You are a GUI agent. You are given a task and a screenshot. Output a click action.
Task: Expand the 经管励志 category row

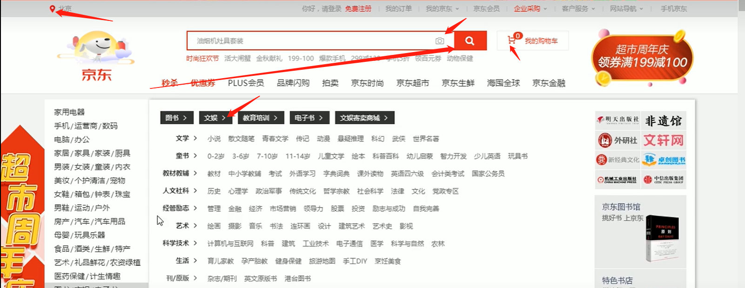coord(180,208)
